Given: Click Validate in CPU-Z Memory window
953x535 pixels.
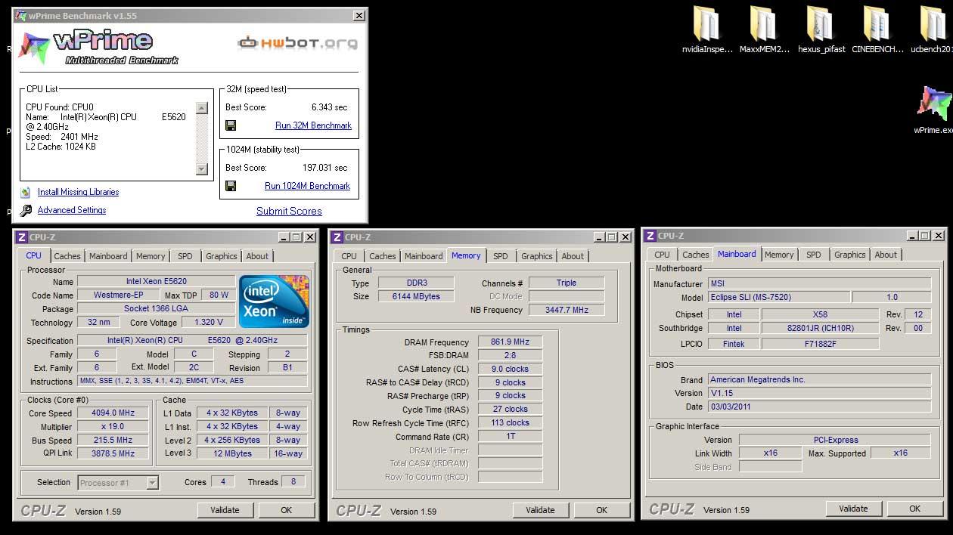Looking at the screenshot, I should point(540,510).
